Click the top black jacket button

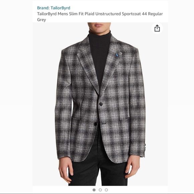[101, 104]
